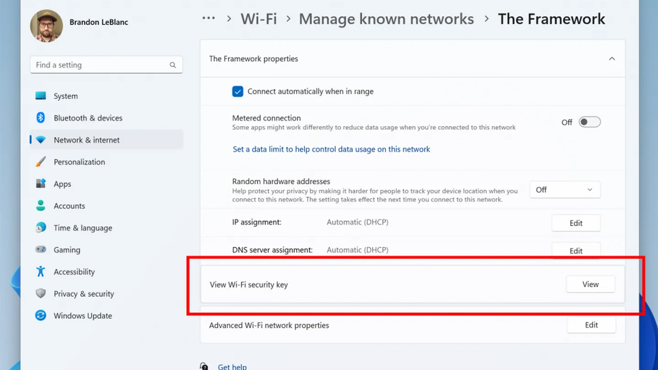Viewport: 658px width, 370px height.
Task: Collapse The Framework properties section
Action: (x=612, y=59)
